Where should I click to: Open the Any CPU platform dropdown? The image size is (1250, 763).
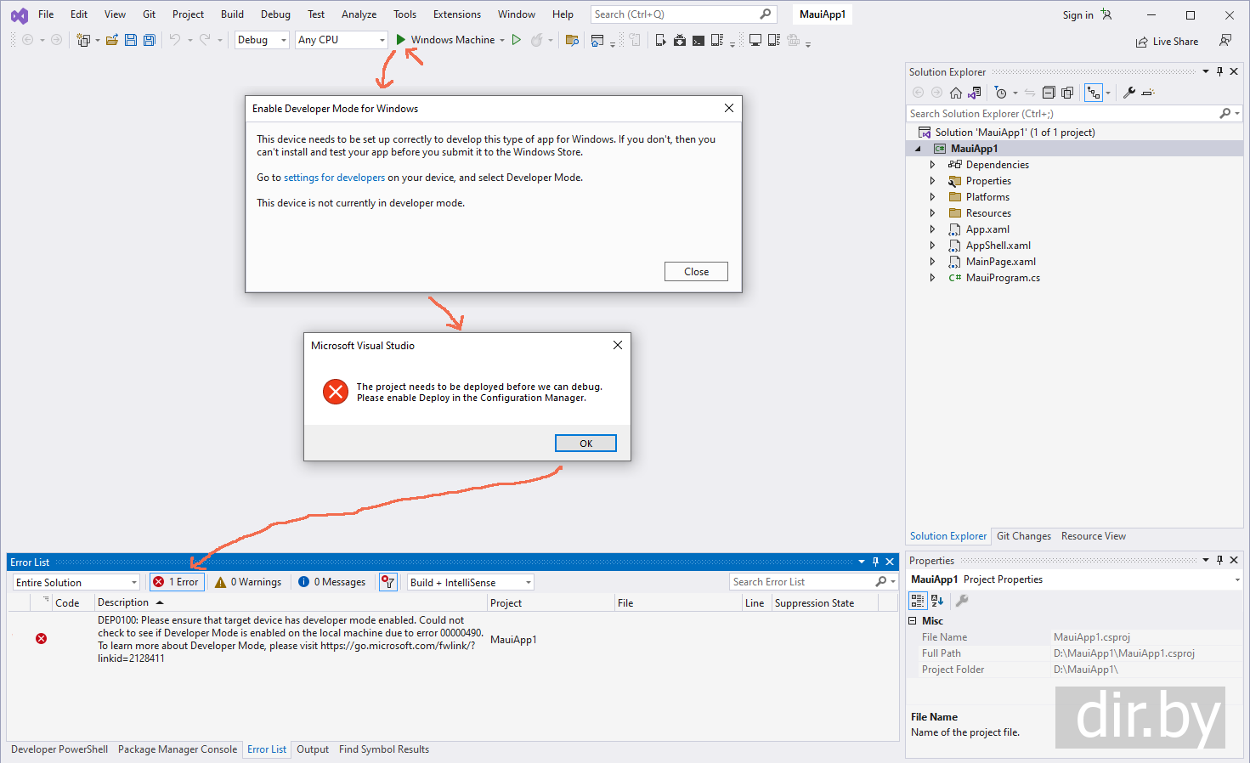pyautogui.click(x=342, y=40)
